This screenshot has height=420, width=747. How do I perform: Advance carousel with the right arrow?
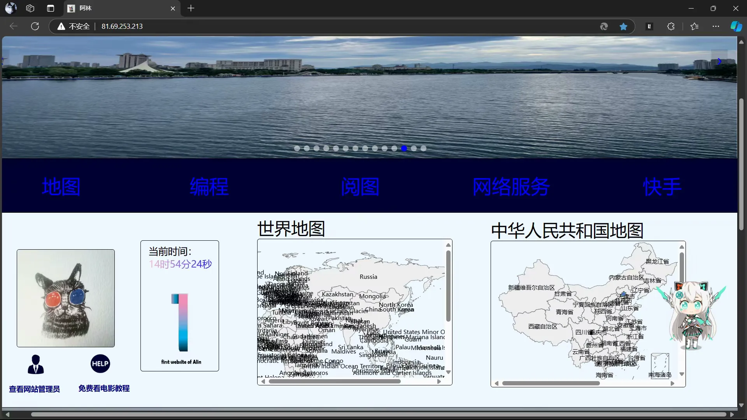[719, 61]
